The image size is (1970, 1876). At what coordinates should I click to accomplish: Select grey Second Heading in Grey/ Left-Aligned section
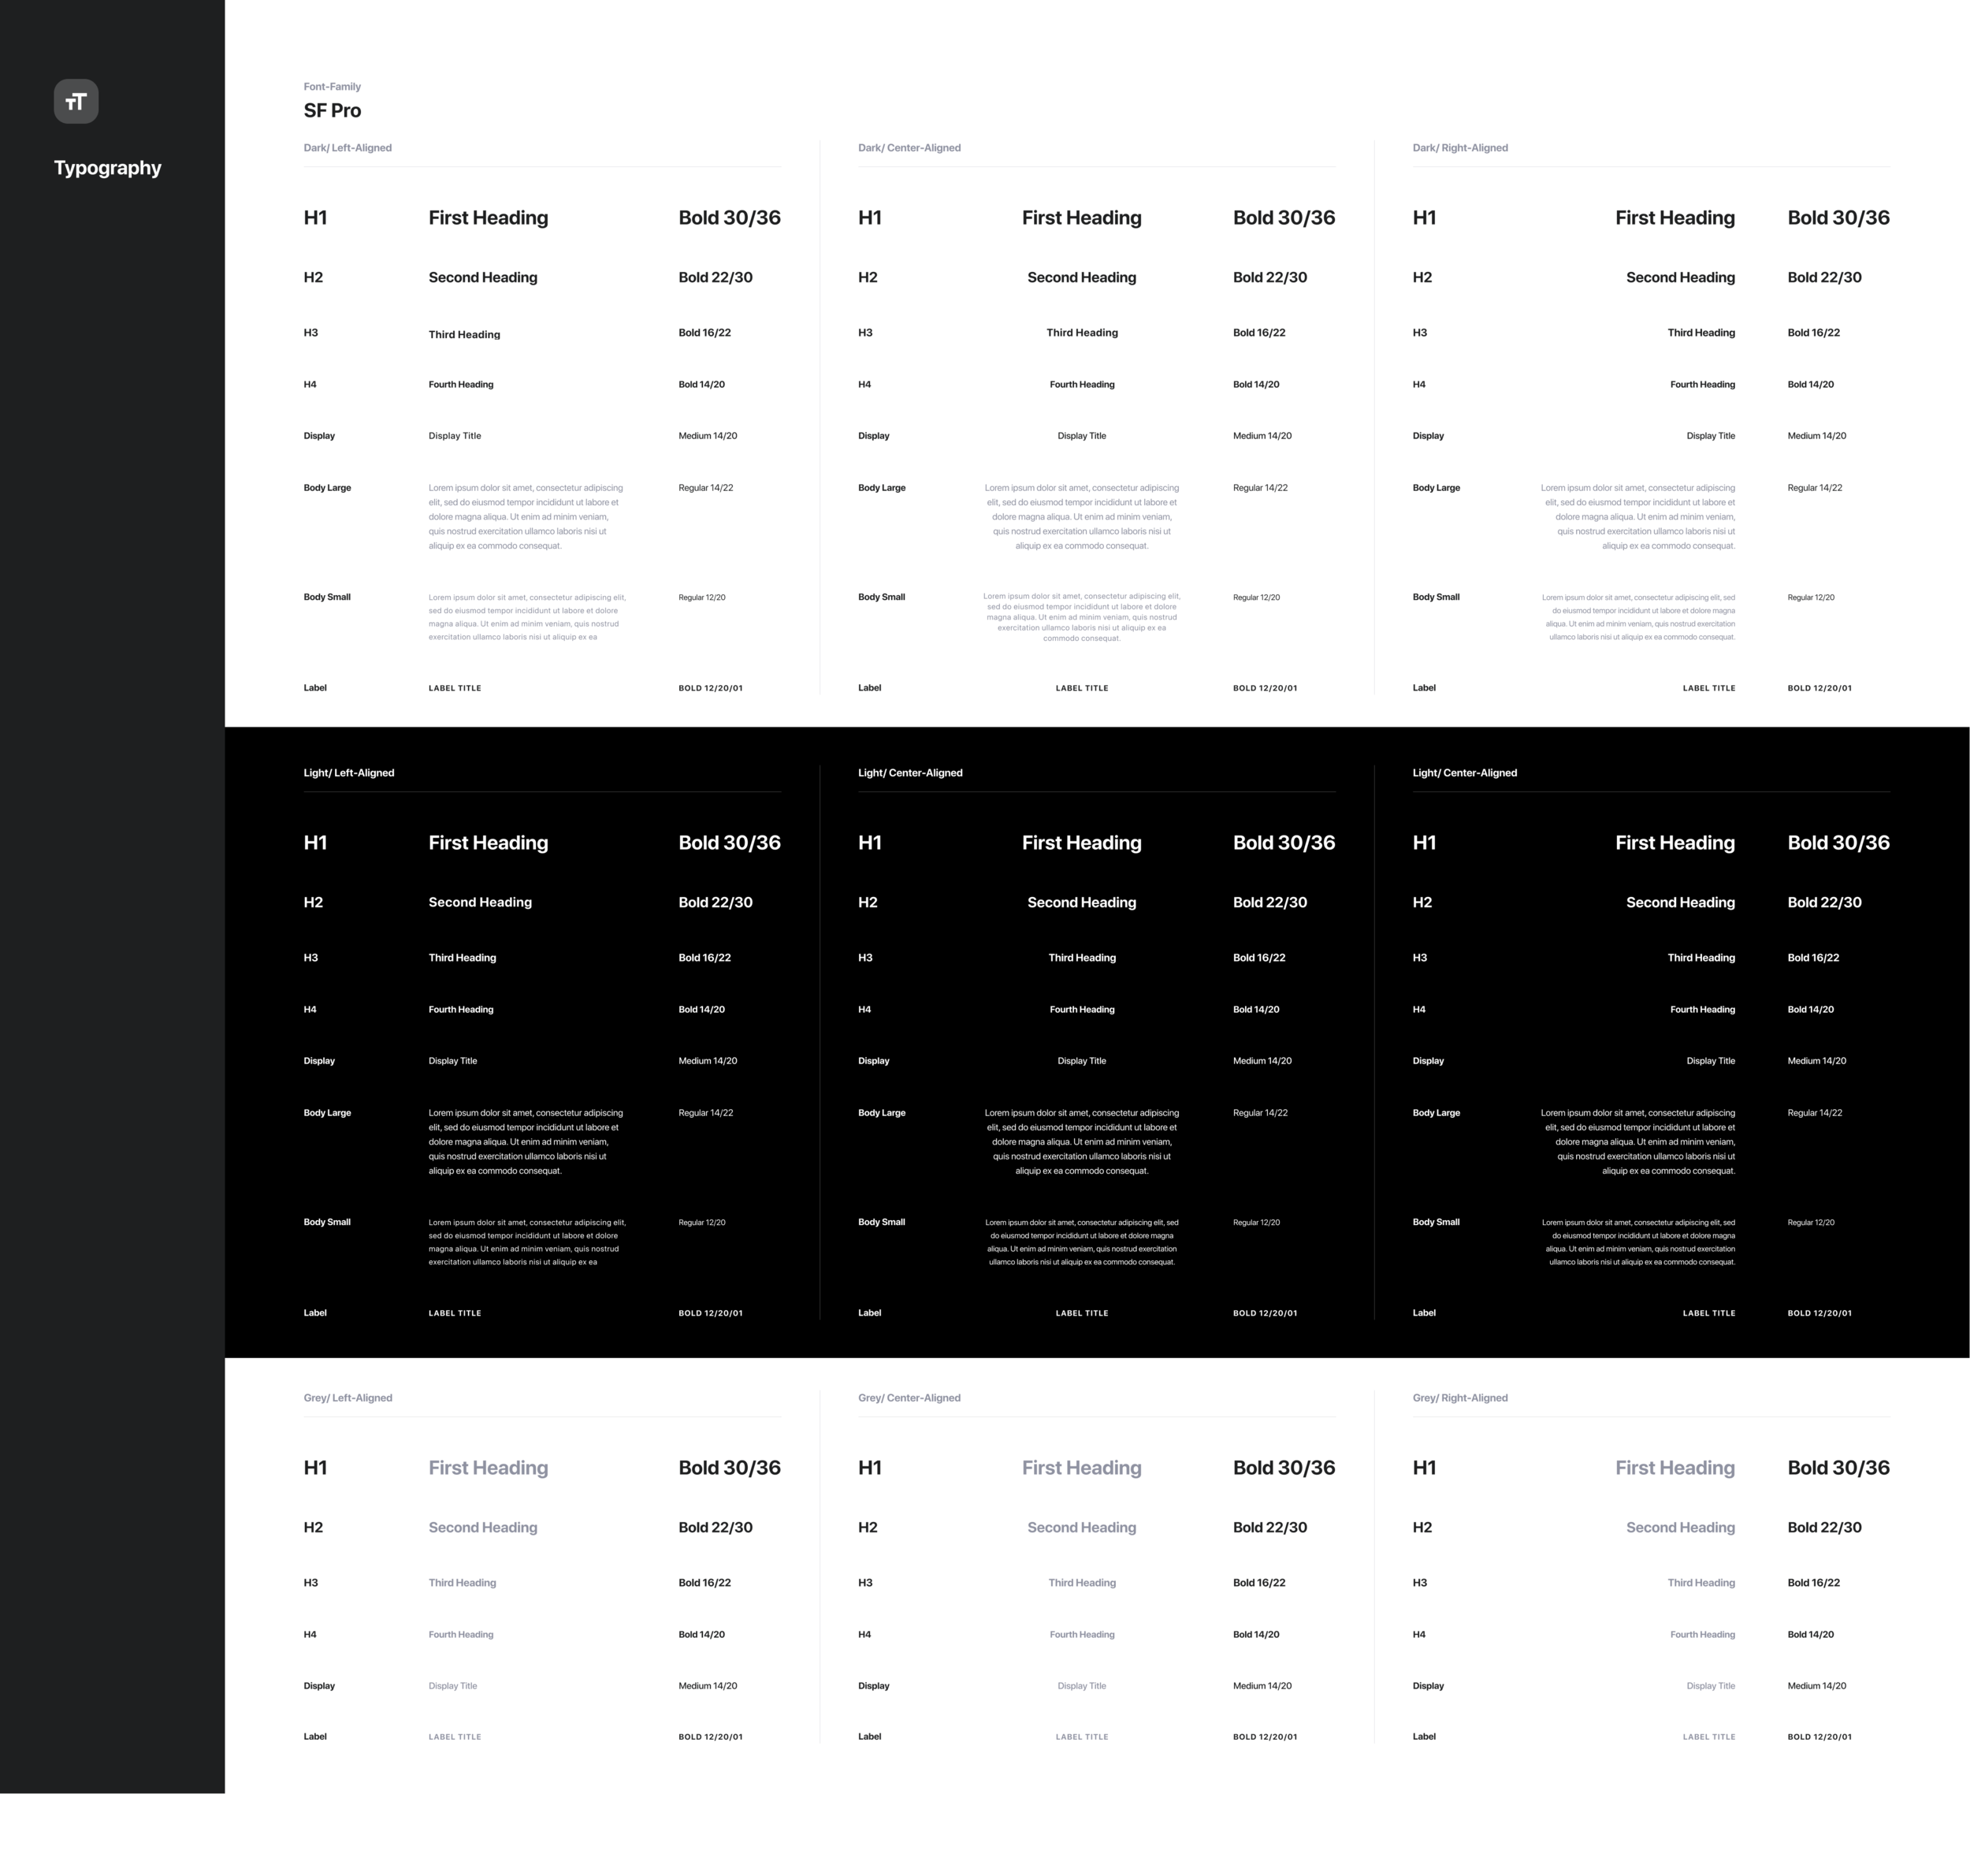pyautogui.click(x=483, y=1528)
